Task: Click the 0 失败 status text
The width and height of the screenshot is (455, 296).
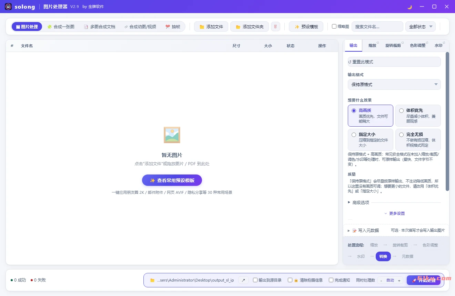Action: [x=38, y=280]
